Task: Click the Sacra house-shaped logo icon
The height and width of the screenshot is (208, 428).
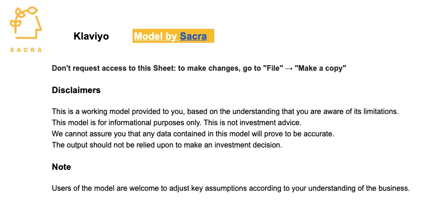Action: pos(26,23)
